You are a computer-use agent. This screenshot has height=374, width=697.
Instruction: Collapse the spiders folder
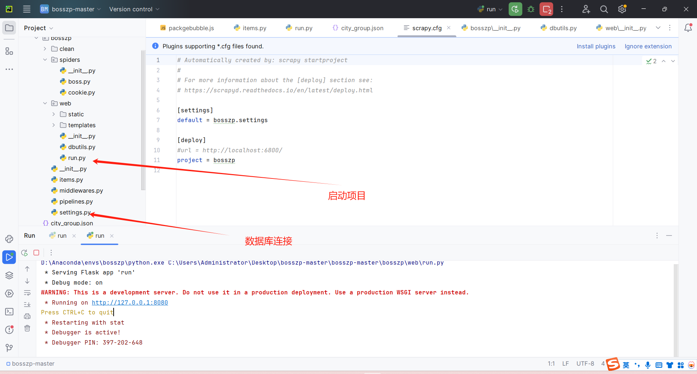[x=45, y=60]
